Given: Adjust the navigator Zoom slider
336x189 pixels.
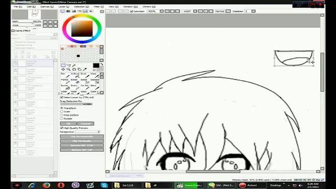Looking at the screenshot, I should click(x=27, y=22).
